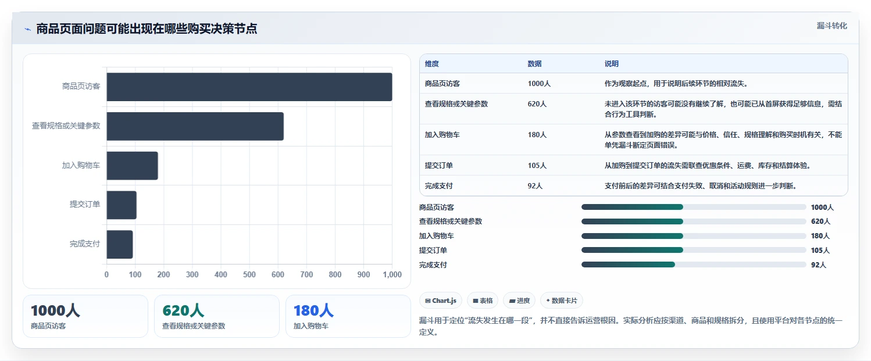Click the 加入购物车 row label in the table
The height and width of the screenshot is (361, 871).
click(x=442, y=135)
